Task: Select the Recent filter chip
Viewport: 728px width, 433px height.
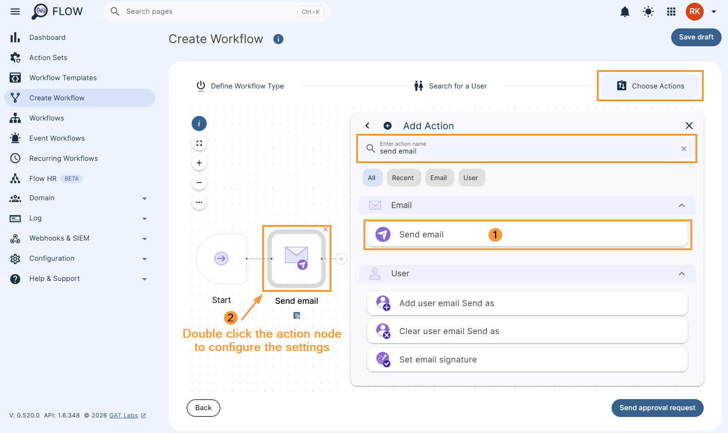Action: point(403,178)
